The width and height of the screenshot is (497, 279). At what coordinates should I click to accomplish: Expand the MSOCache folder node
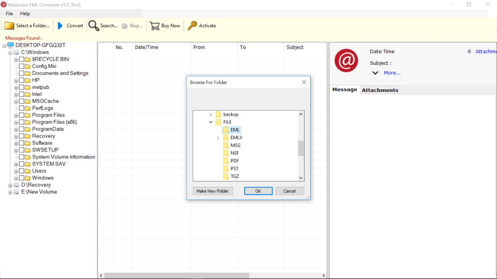[x=16, y=102]
